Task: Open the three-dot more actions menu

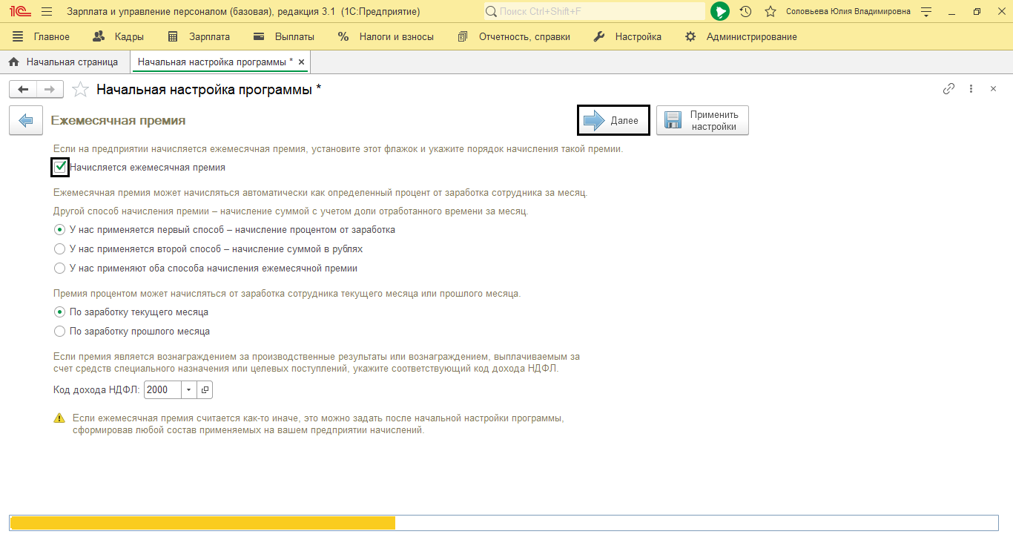Action: pyautogui.click(x=971, y=89)
